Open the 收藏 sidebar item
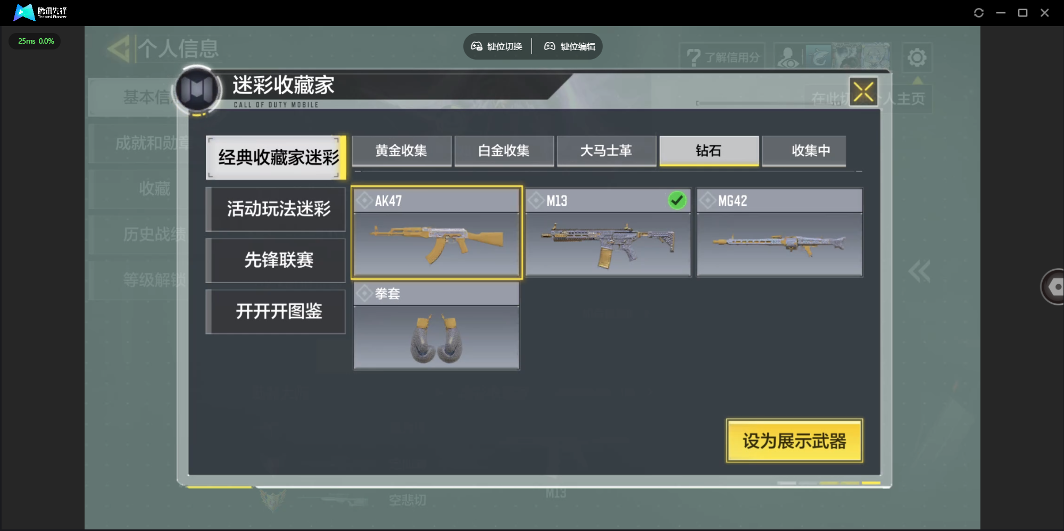Image resolution: width=1064 pixels, height=531 pixels. [138, 188]
